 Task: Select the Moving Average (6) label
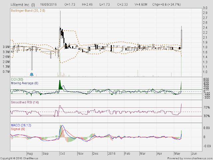[x=25, y=83]
